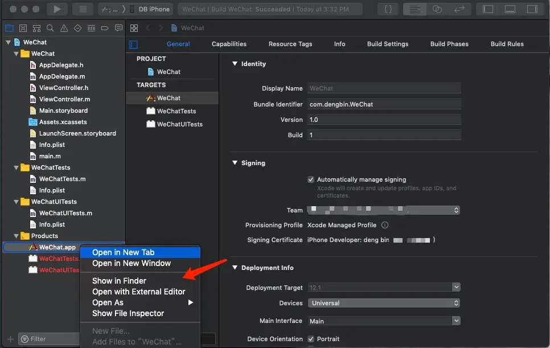
Task: Open the related items grid menu
Action: coord(134,28)
